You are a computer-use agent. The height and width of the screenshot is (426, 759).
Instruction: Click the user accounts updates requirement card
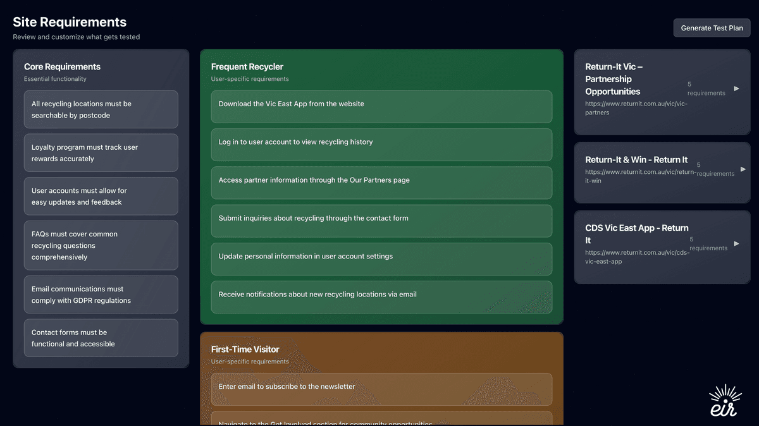tap(101, 196)
